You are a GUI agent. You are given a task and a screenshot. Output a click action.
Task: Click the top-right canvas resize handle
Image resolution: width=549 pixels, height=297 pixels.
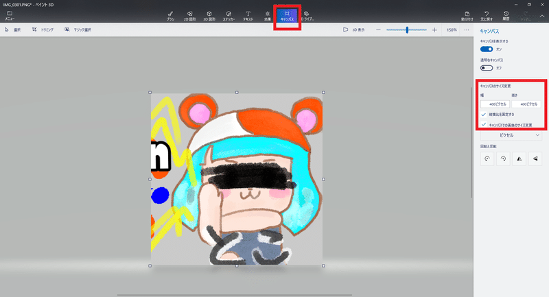point(323,93)
